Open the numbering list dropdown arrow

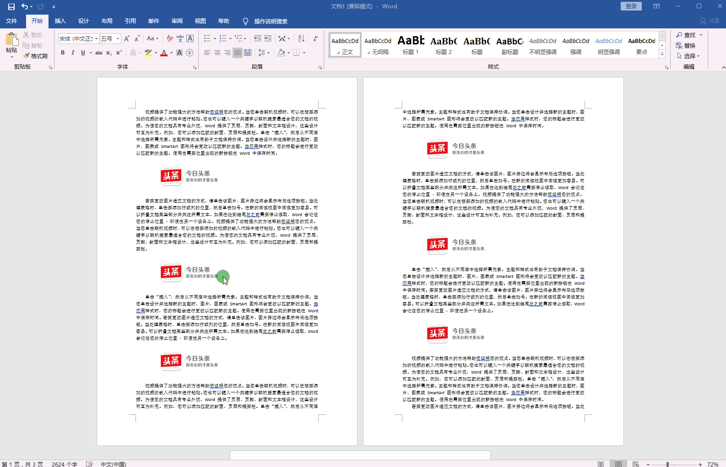pos(230,39)
